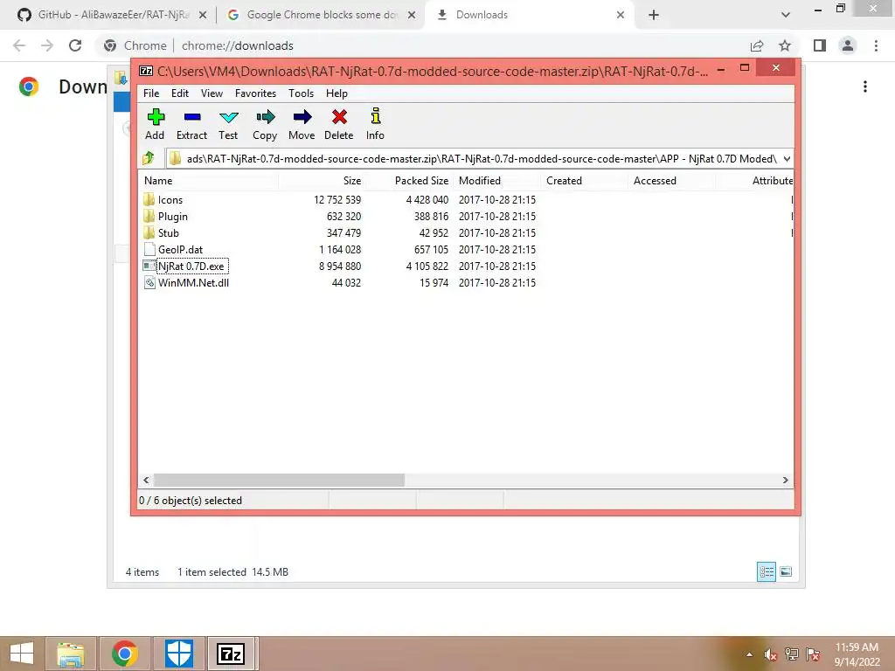Open the Favorites menu
This screenshot has width=895, height=671.
(255, 93)
